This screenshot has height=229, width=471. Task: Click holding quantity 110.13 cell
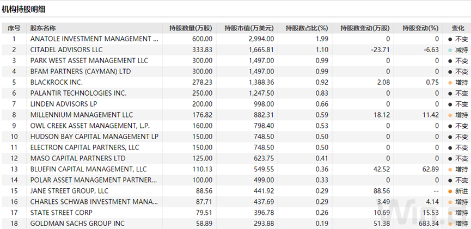pos(202,169)
